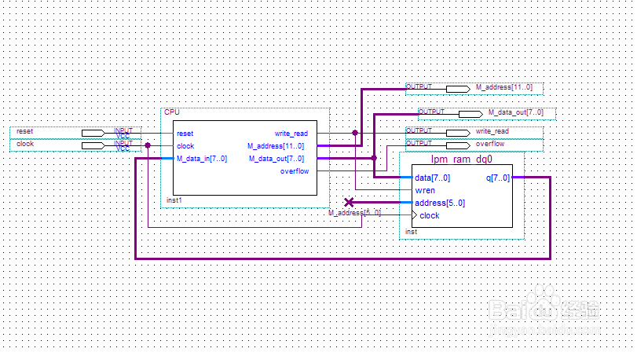
Task: Select the wren port on the RAM
Action: [425, 190]
